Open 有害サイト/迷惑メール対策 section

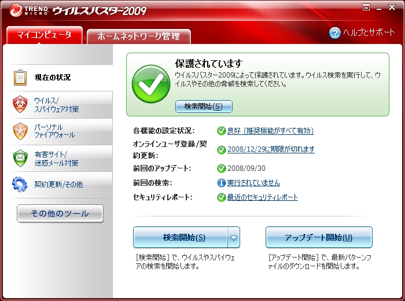pyautogui.click(x=61, y=159)
